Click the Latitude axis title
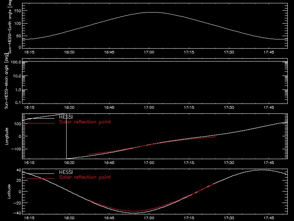294x221 pixels. [9, 192]
